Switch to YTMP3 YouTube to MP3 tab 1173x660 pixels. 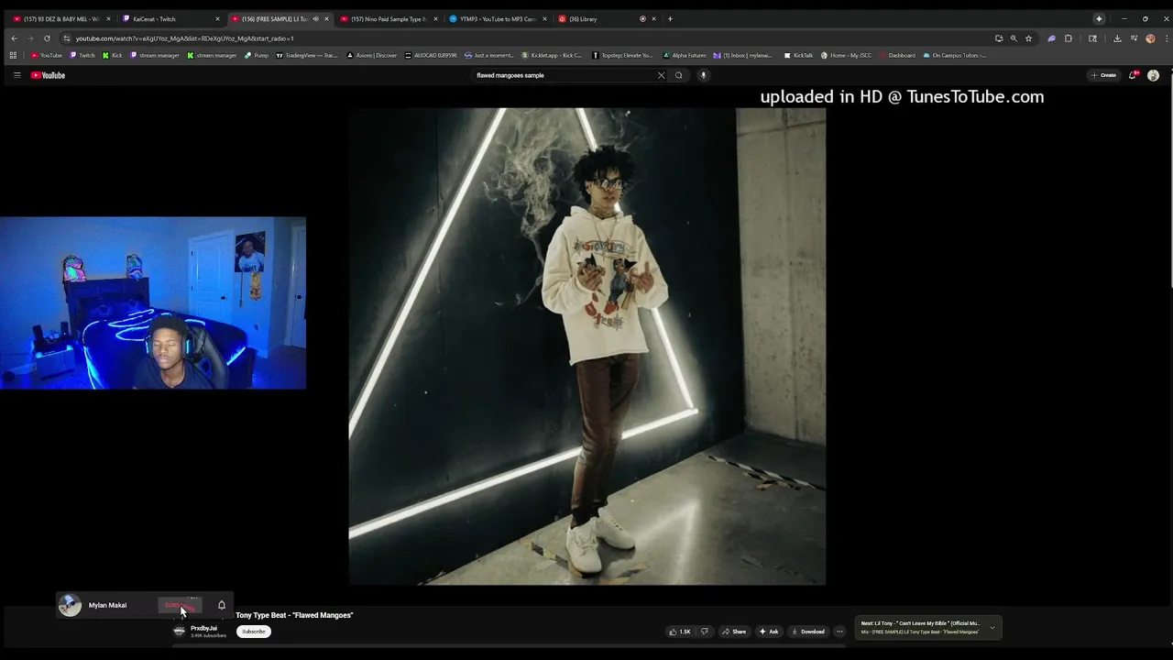tap(498, 18)
